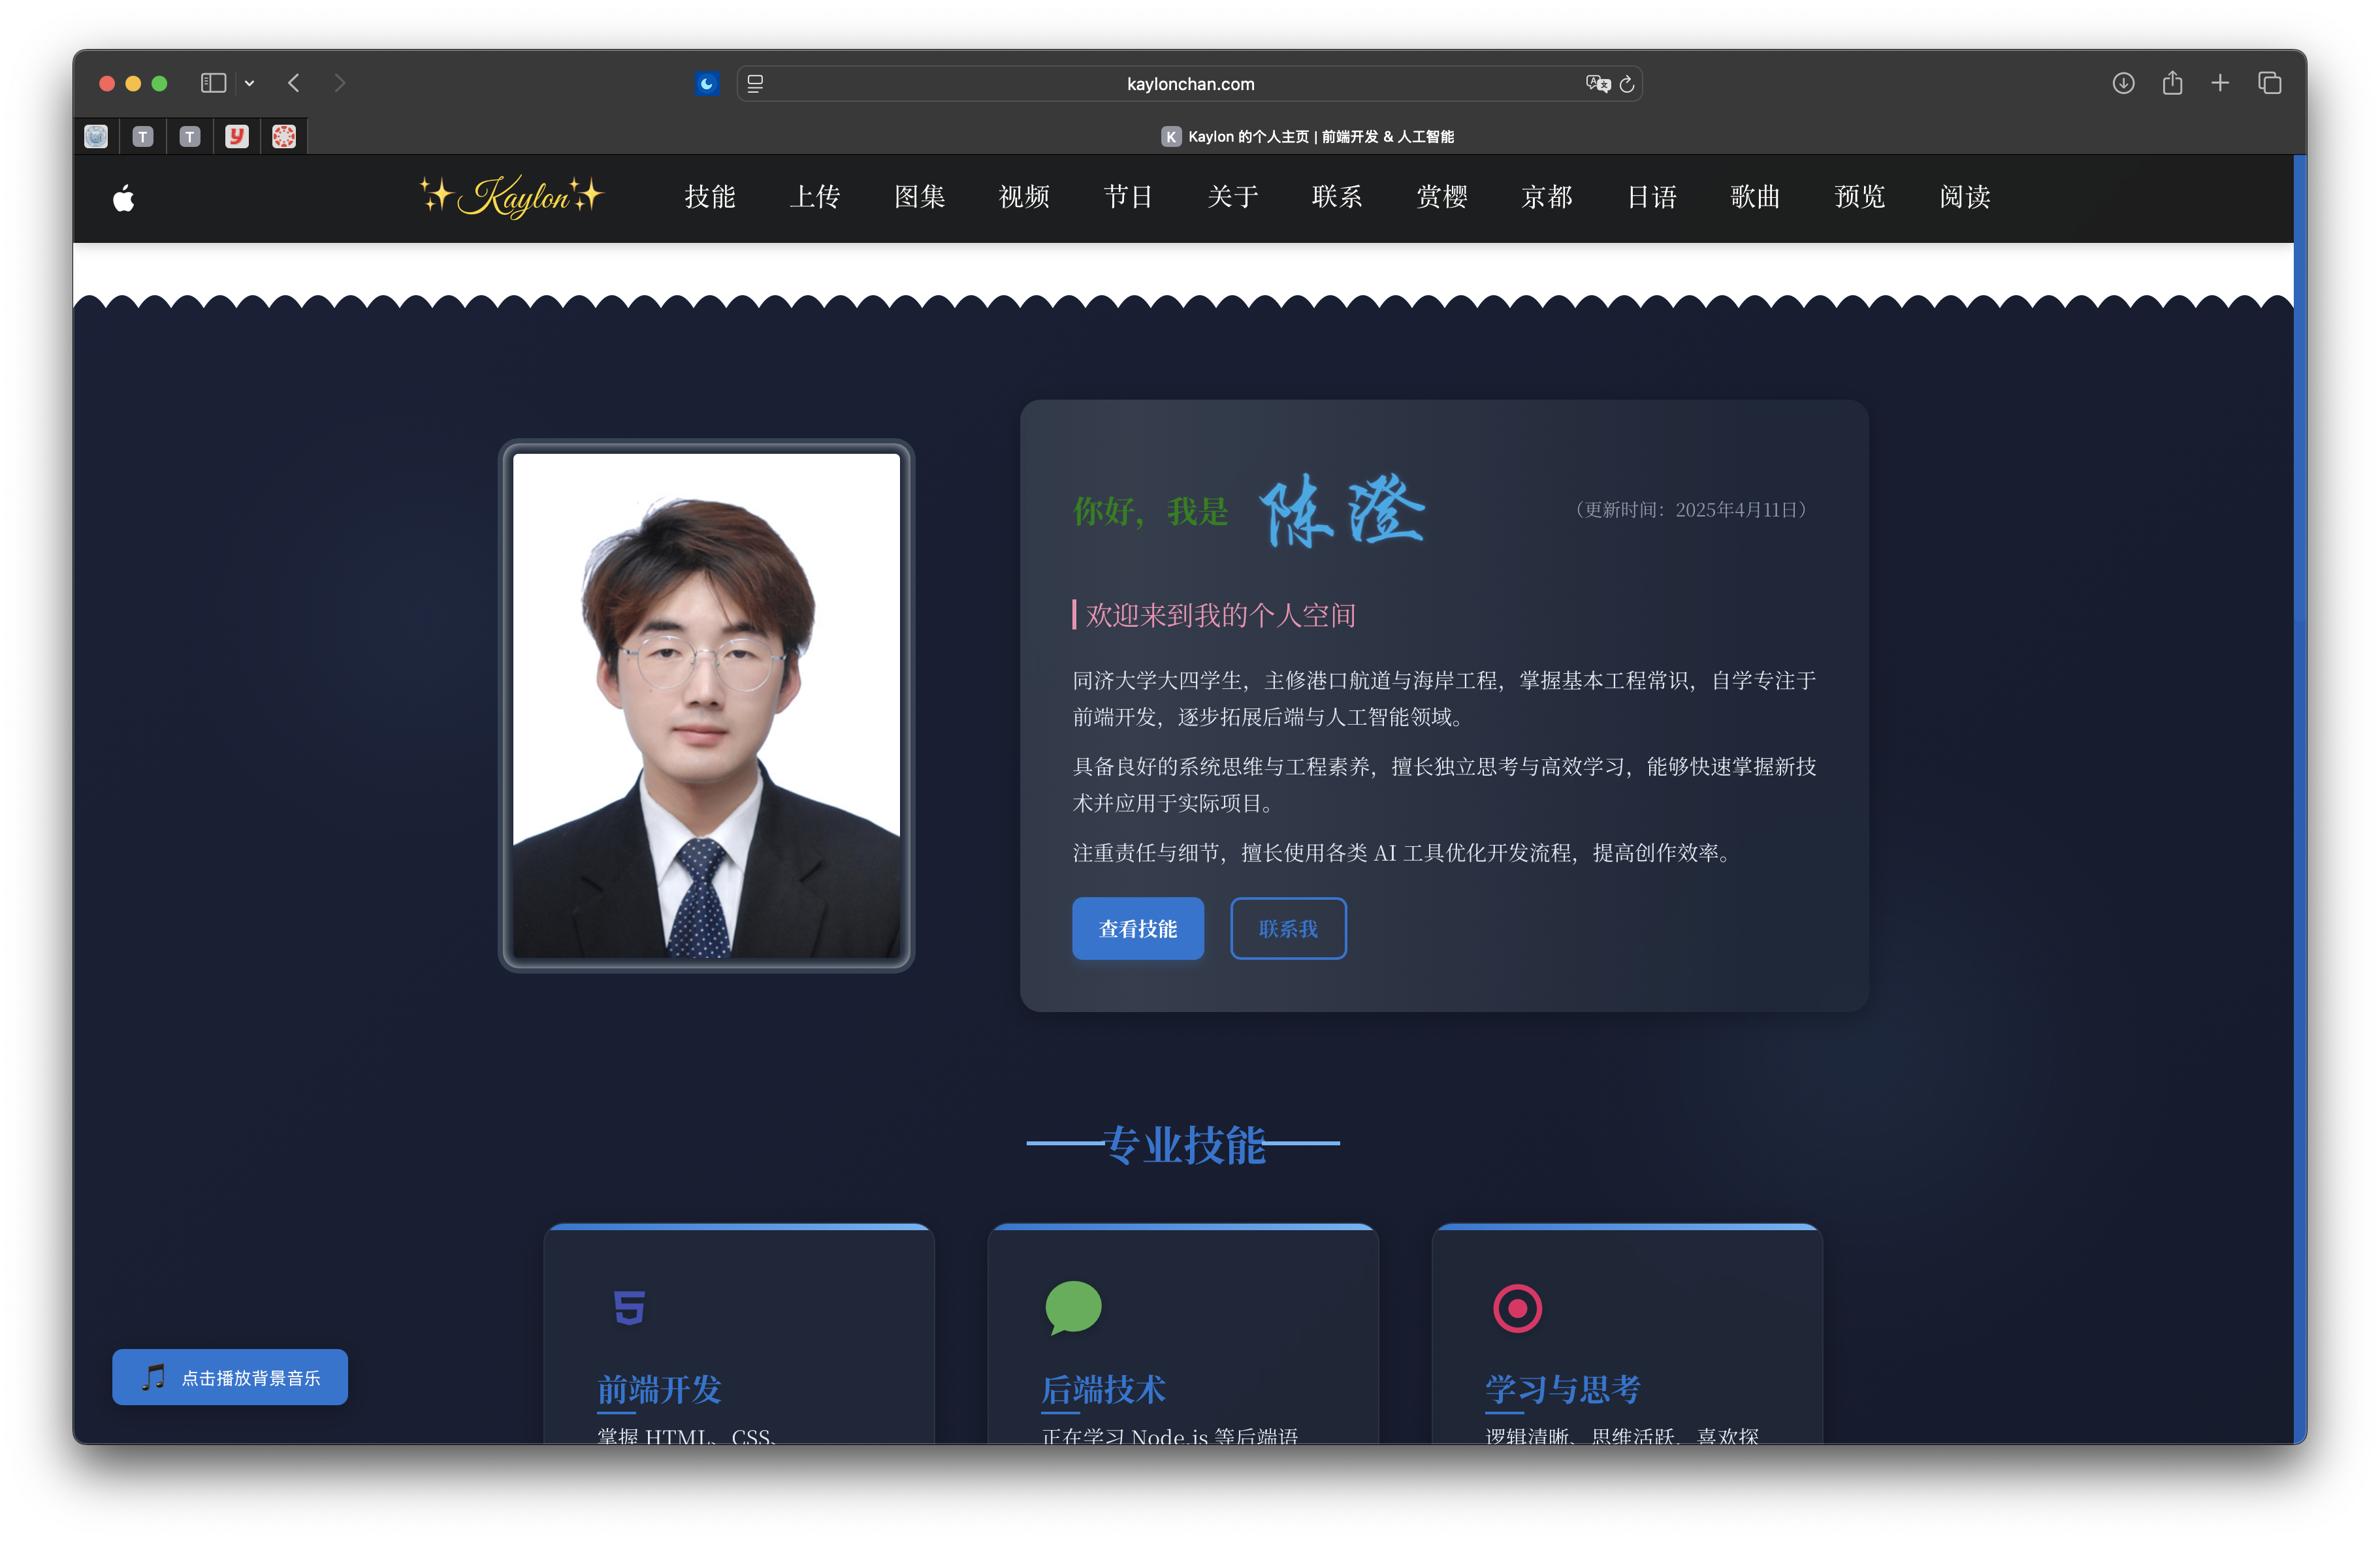This screenshot has height=1541, width=2380.
Task: Open the 节日 nav item
Action: 1128,196
